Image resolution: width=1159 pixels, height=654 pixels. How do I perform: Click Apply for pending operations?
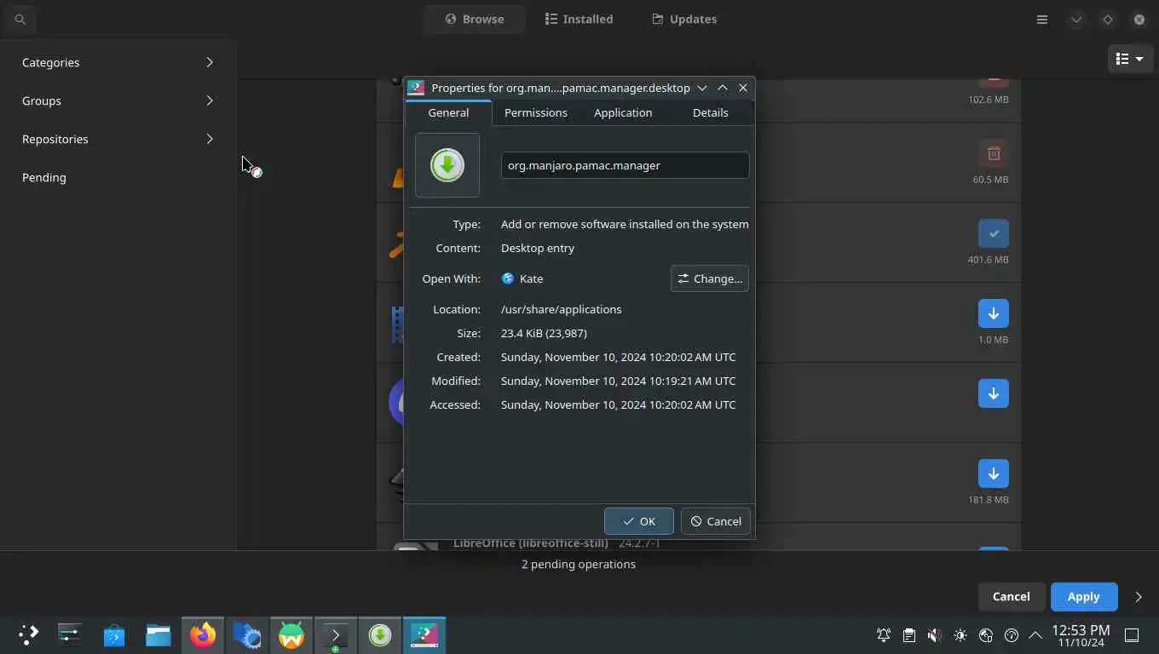click(1083, 597)
